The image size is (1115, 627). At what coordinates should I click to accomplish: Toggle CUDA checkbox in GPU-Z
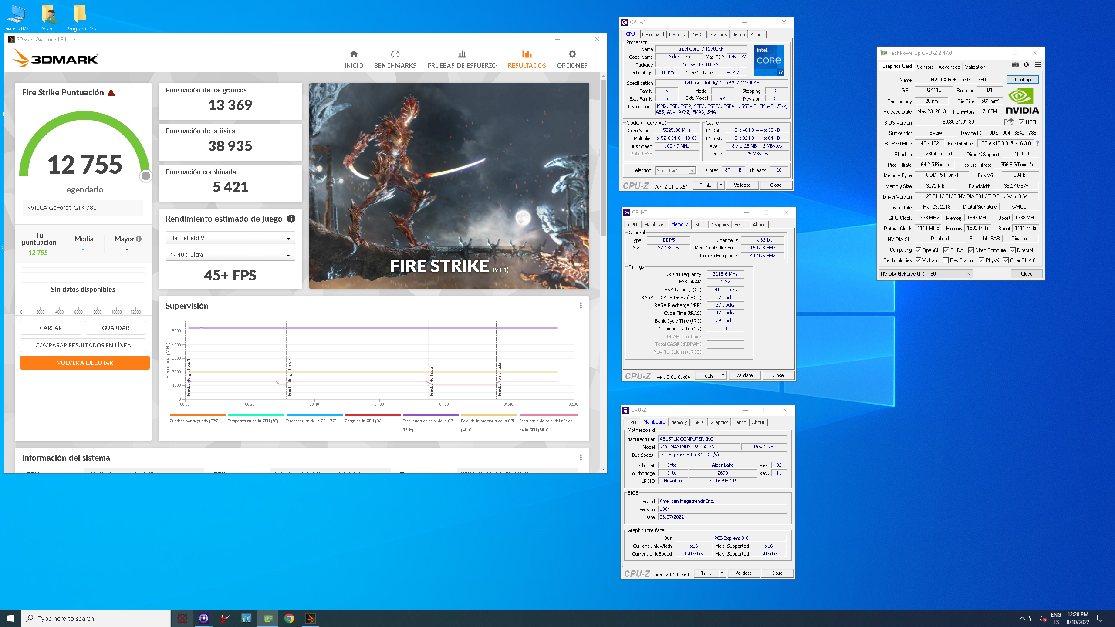946,250
